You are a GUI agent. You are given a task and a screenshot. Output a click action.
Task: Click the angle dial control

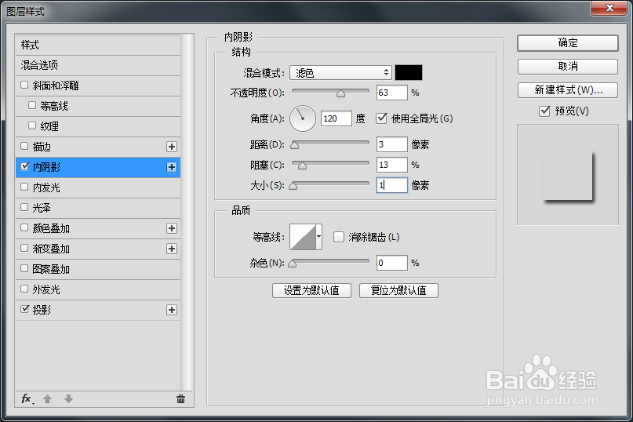[302, 118]
